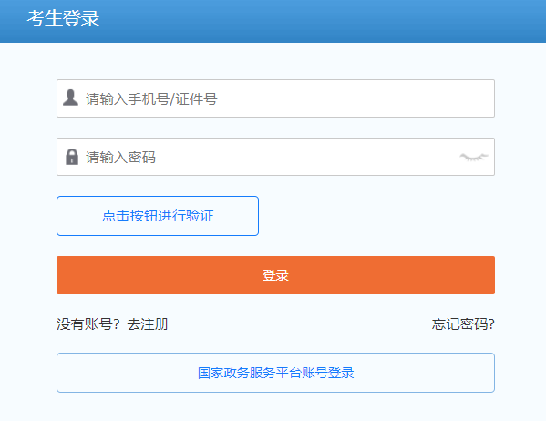
Task: Toggle password visibility with the closed-eye icon
Action: coord(474,157)
